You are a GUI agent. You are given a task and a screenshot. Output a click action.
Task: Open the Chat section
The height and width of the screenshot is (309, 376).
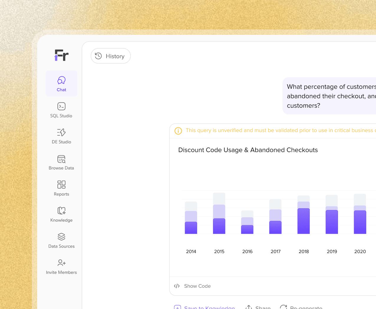pyautogui.click(x=61, y=83)
